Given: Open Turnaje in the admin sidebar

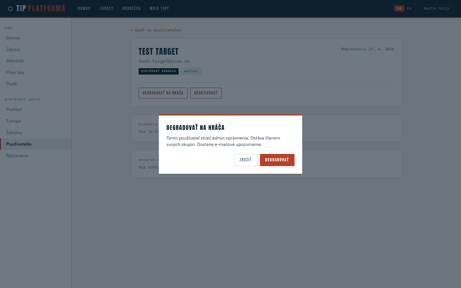Looking at the screenshot, I should 13,121.
